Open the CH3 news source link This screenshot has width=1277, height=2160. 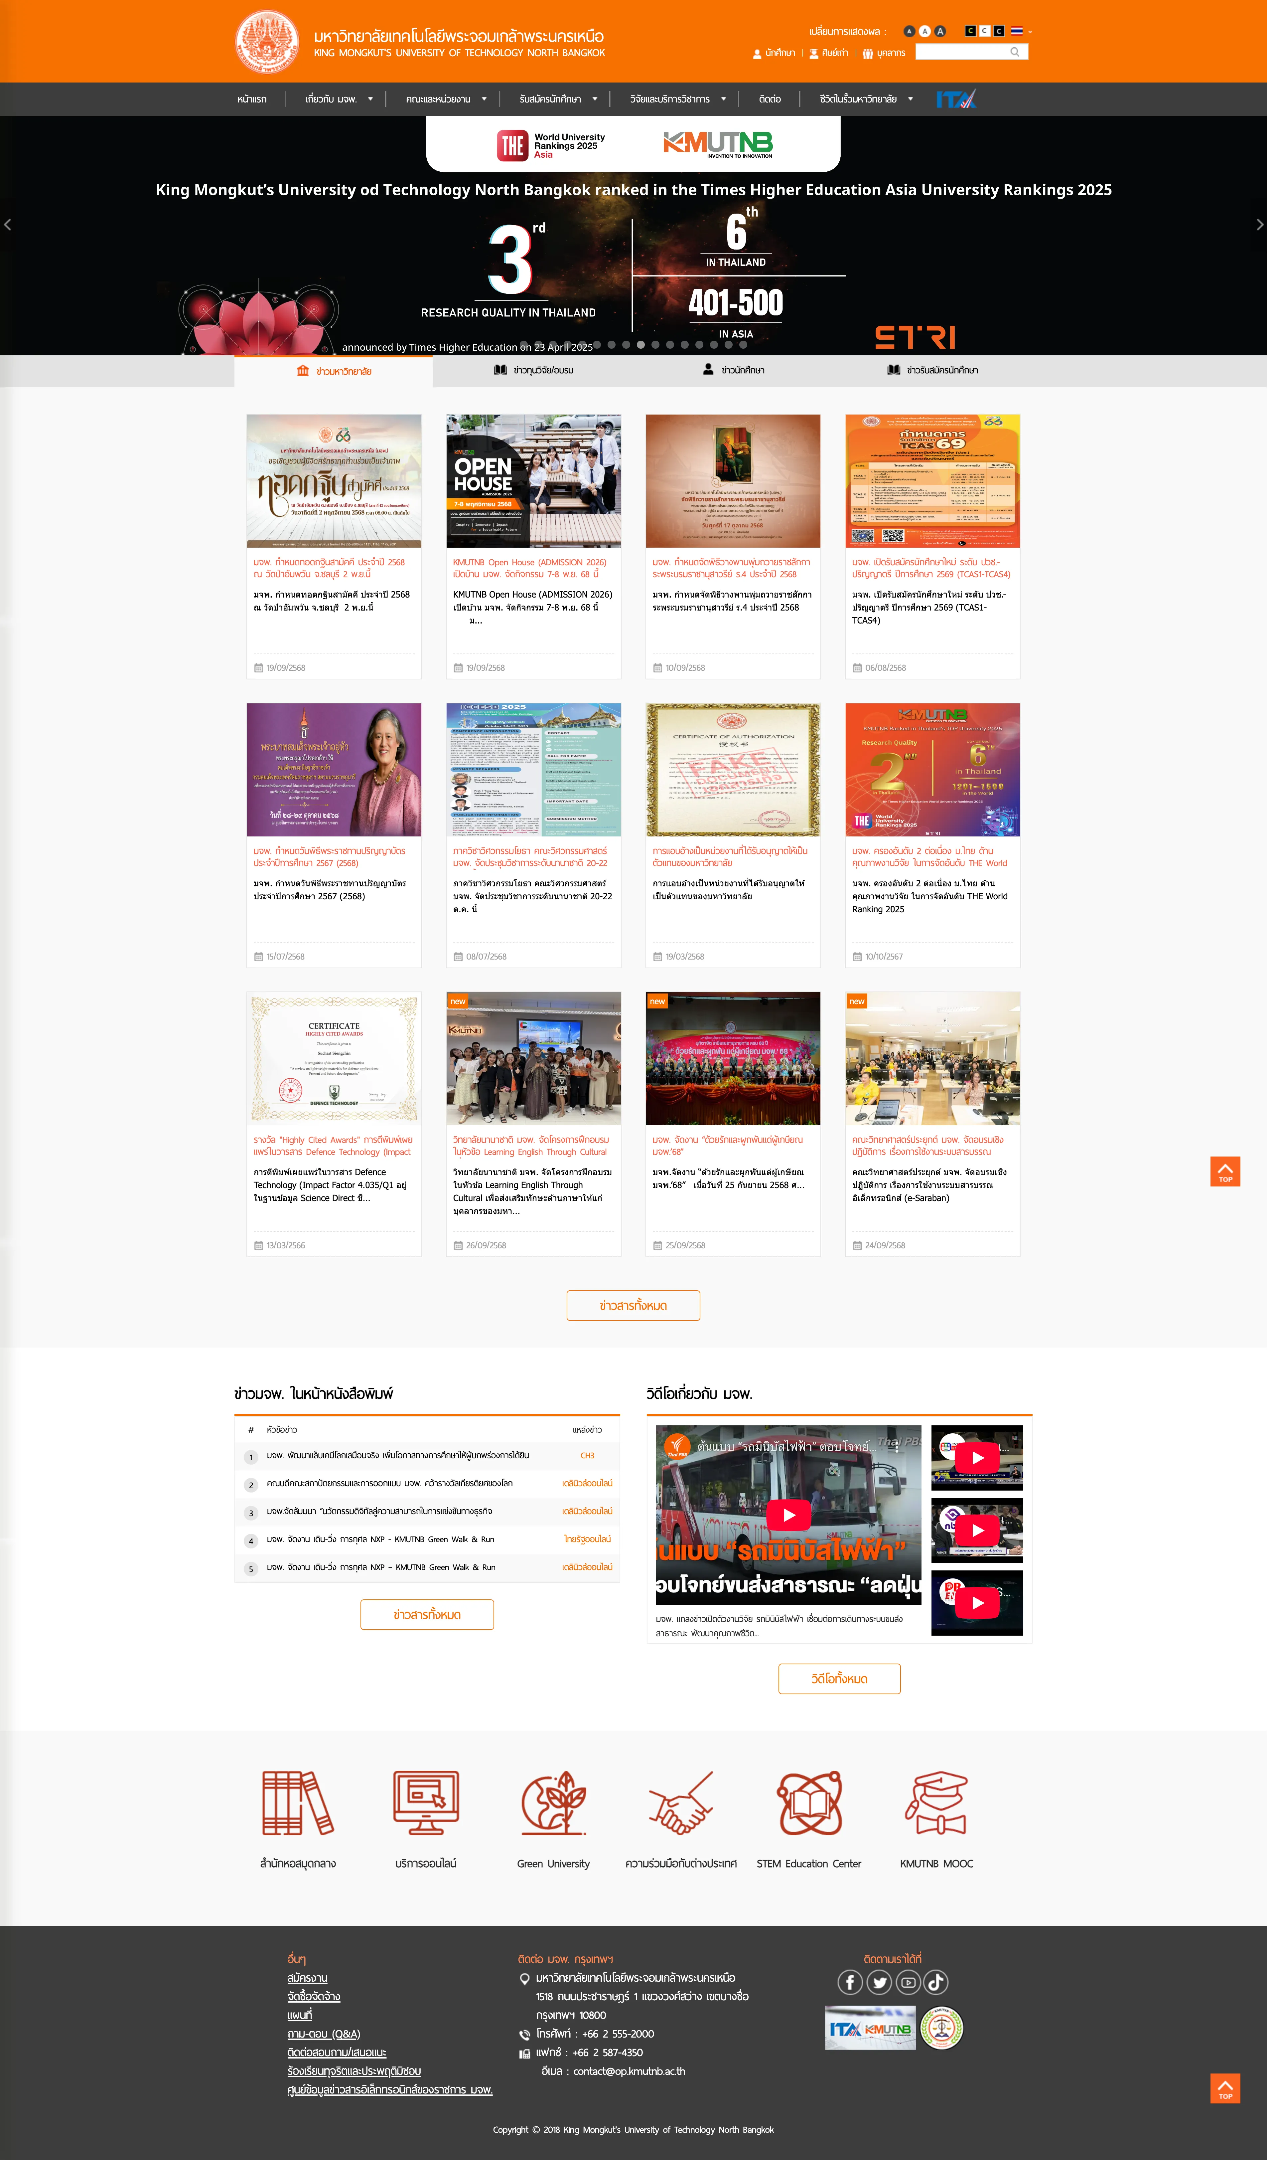pyautogui.click(x=587, y=1456)
